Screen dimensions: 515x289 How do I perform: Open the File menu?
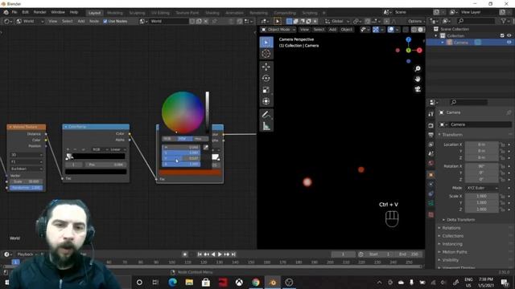click(x=14, y=12)
